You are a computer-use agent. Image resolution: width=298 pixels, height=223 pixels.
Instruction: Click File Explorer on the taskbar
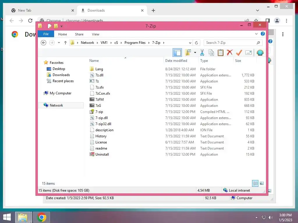[x=23, y=217]
